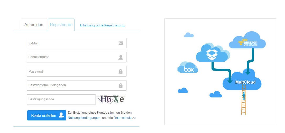285x133 pixels.
Task: Select the Registrieren tab
Action: click(61, 25)
